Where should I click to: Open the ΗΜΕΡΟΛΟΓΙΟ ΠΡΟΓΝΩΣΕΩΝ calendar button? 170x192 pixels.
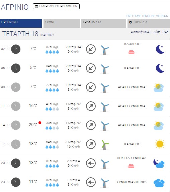(x=56, y=6)
